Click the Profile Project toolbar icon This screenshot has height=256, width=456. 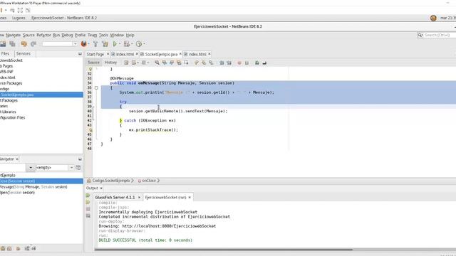pos(139,44)
